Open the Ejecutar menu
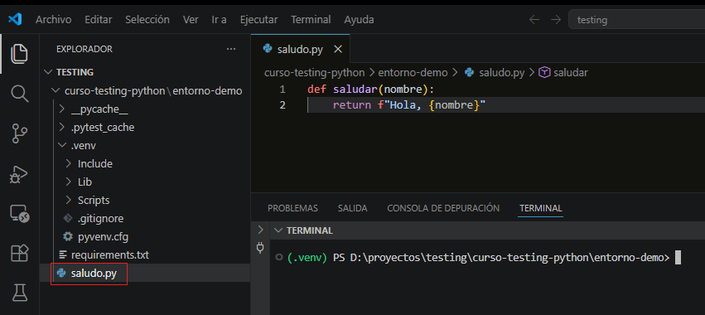This screenshot has width=705, height=315. pyautogui.click(x=259, y=20)
